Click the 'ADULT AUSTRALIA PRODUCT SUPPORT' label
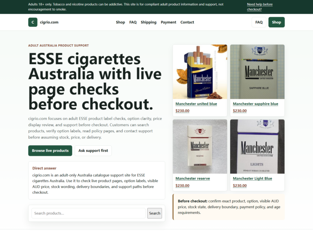This screenshot has height=235, width=313. 59,46
